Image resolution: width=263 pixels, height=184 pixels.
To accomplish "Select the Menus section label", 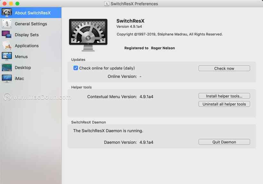I will coord(21,57).
